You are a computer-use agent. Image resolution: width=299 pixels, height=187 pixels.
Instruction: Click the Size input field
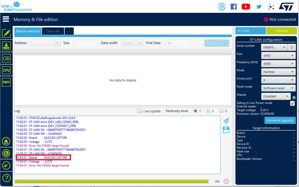click(x=86, y=43)
